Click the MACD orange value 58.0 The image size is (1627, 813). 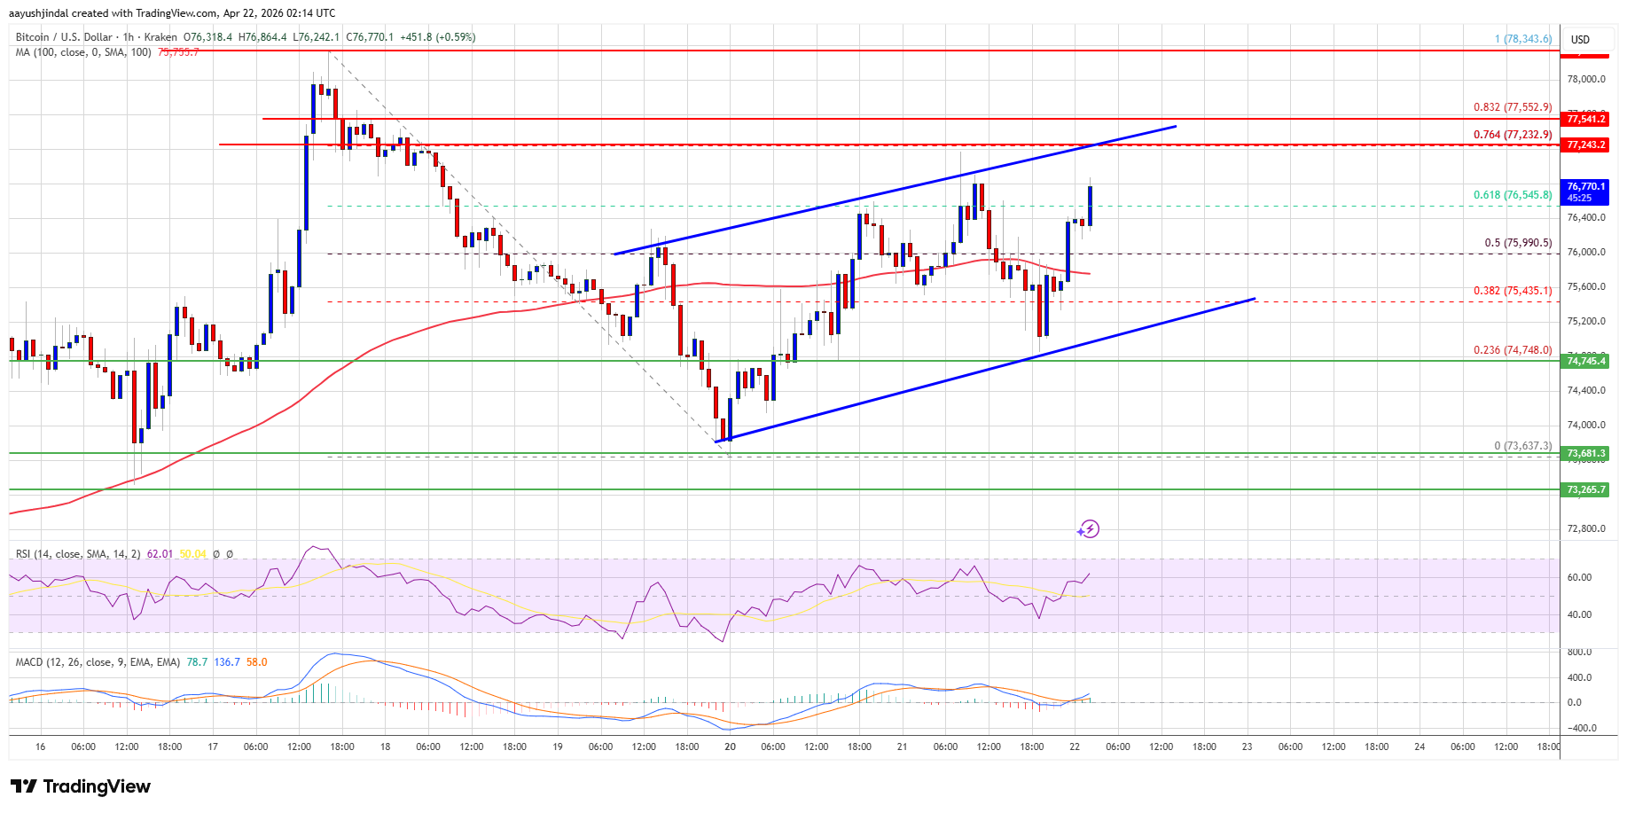(256, 662)
